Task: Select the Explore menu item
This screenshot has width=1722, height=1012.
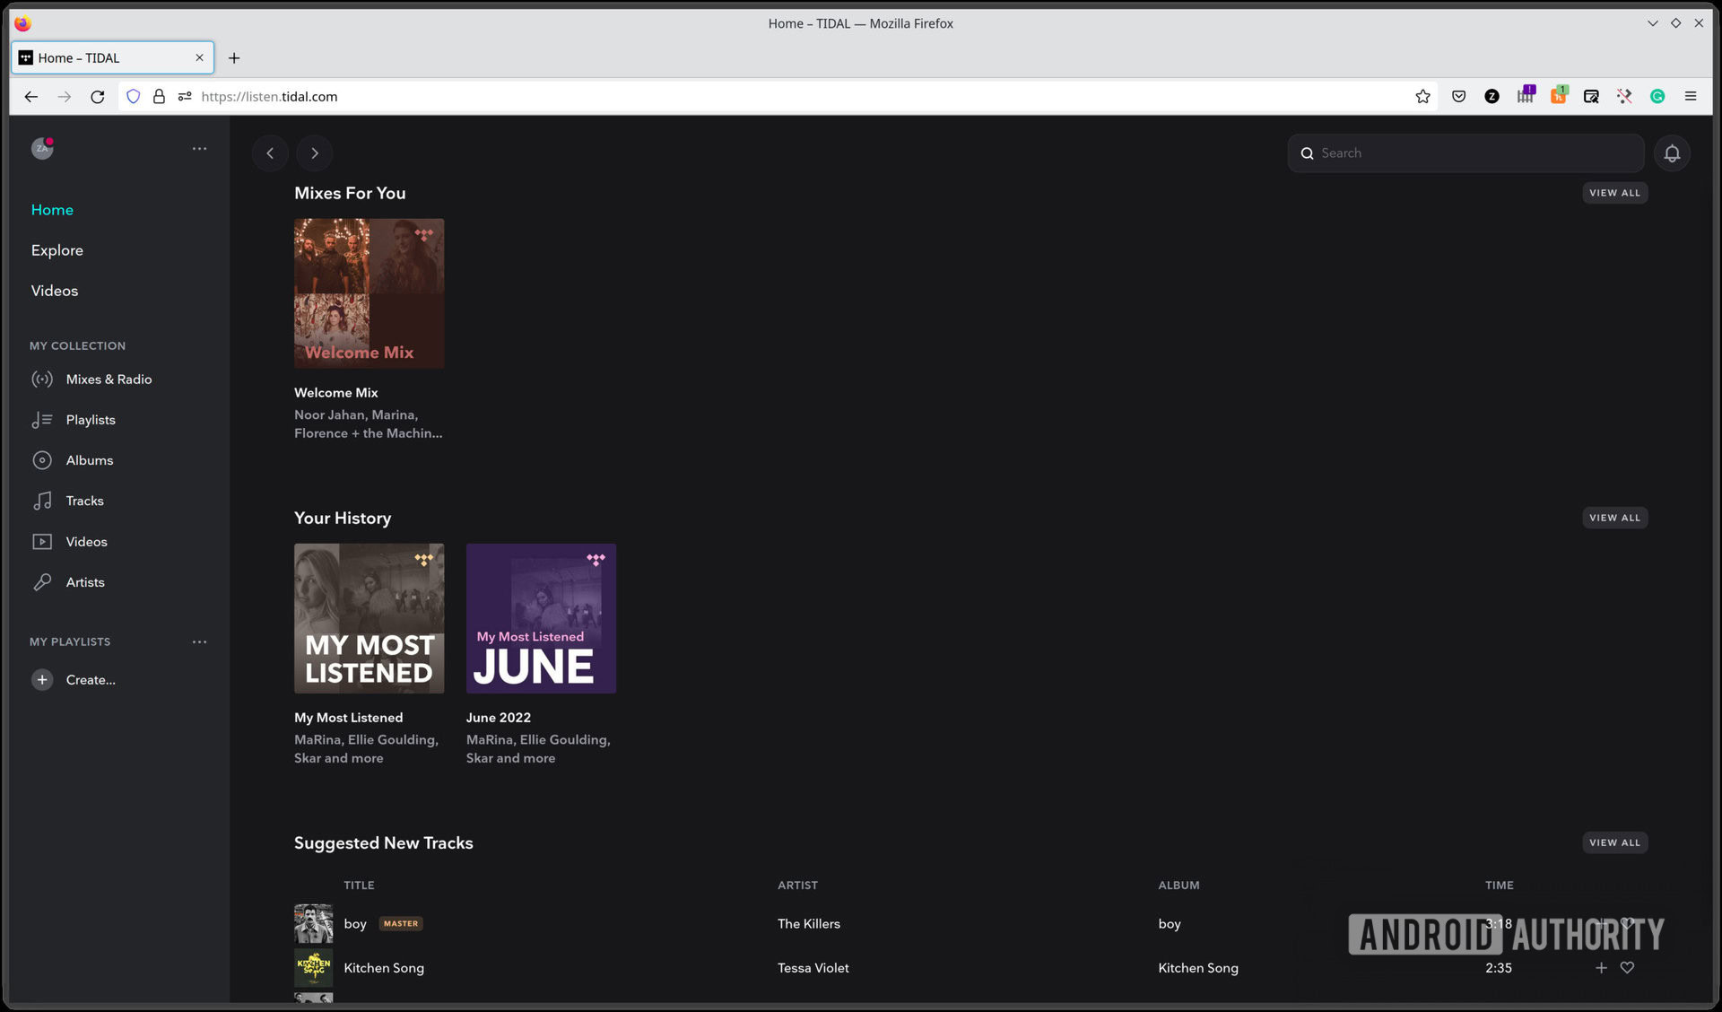Action: pos(56,250)
